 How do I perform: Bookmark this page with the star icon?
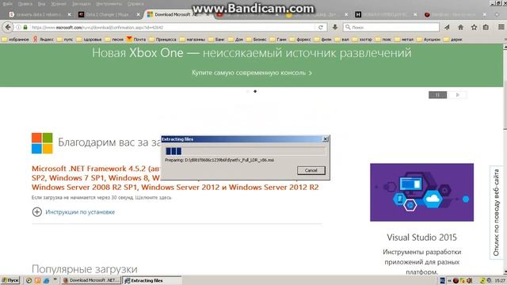pos(474,28)
